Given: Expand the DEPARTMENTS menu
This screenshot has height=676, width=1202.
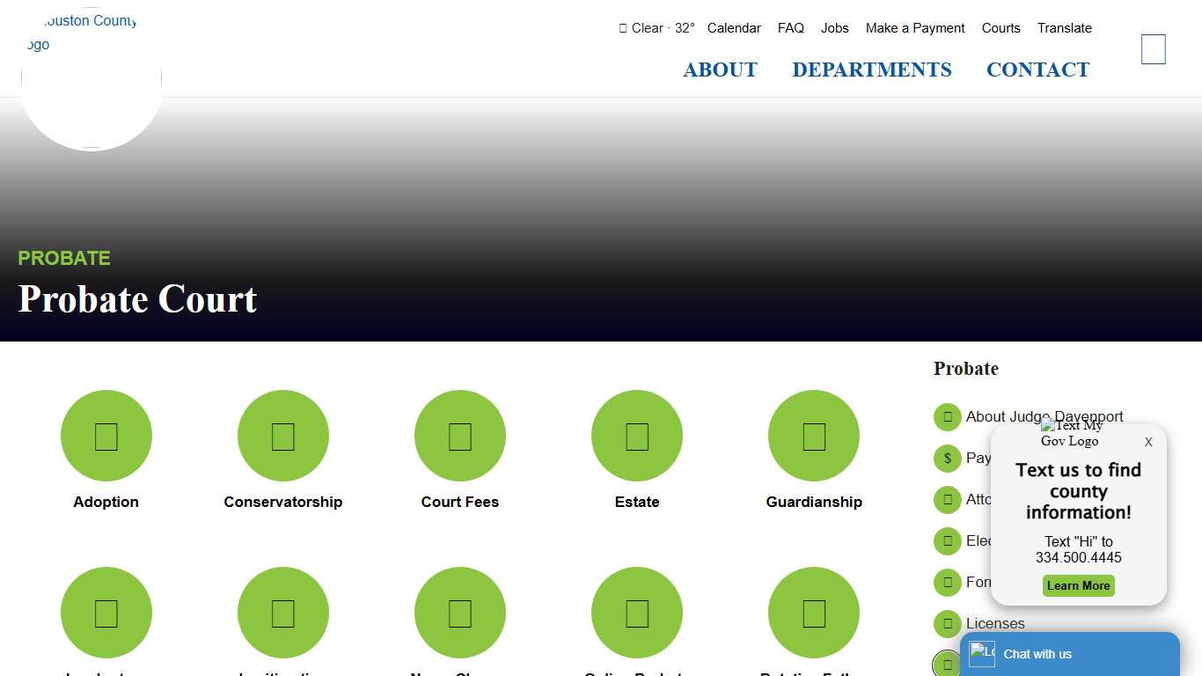Looking at the screenshot, I should [x=872, y=70].
